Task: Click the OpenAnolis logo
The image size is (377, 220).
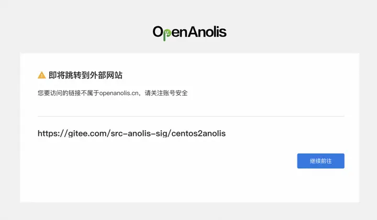Action: coord(190,32)
